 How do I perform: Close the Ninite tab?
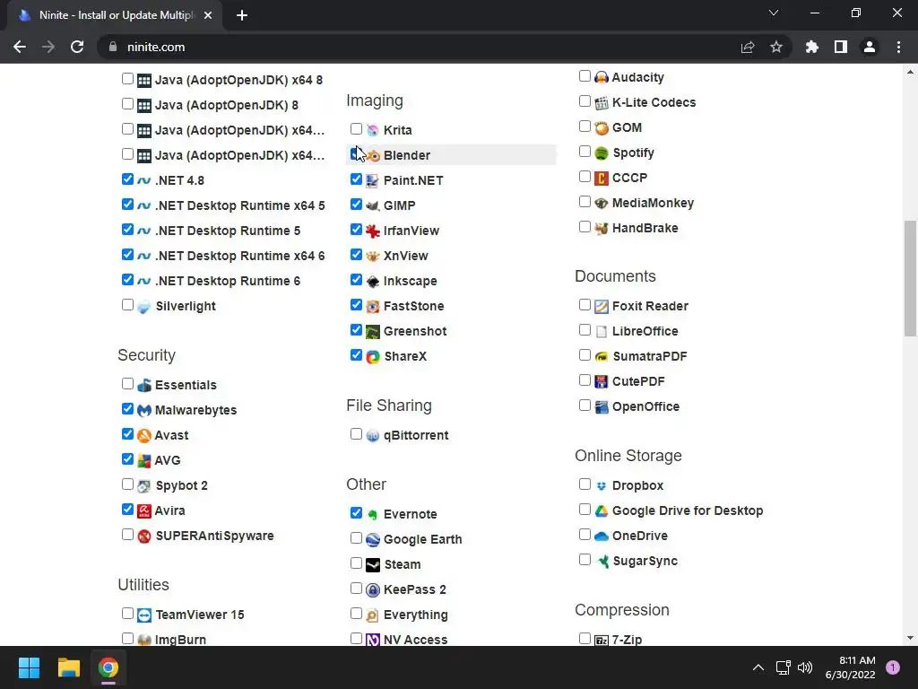tap(208, 16)
